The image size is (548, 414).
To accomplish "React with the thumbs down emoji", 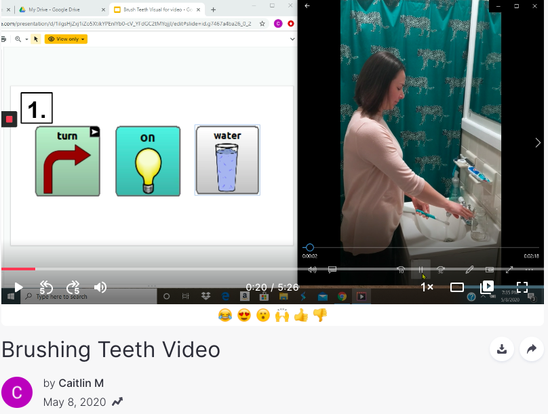I will pos(319,315).
